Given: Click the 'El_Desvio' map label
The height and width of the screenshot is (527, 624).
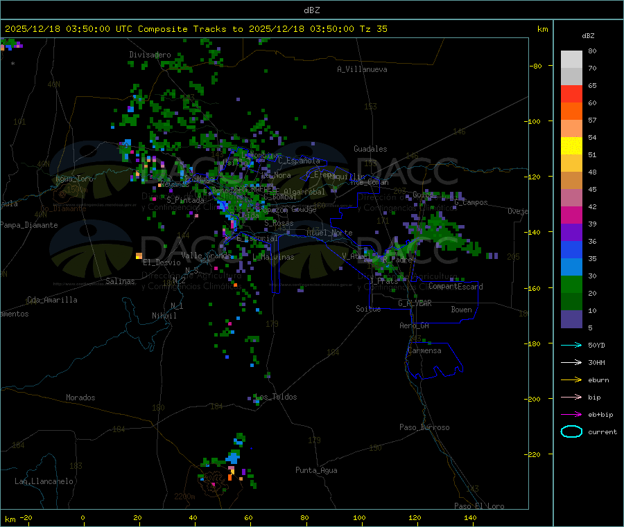Looking at the screenshot, I should 162,262.
